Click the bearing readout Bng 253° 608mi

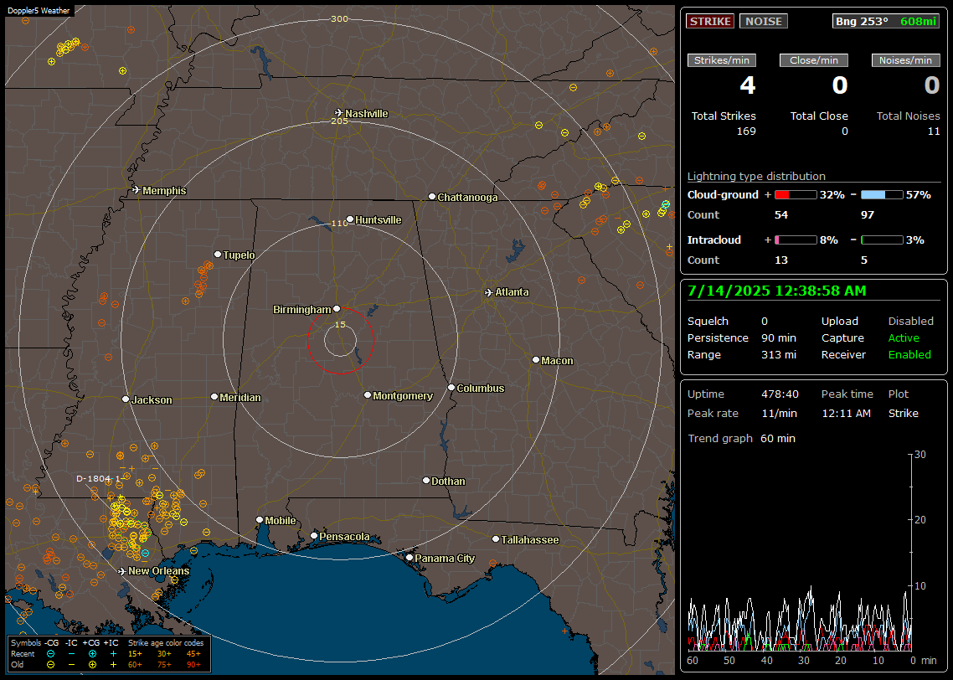pyautogui.click(x=885, y=21)
